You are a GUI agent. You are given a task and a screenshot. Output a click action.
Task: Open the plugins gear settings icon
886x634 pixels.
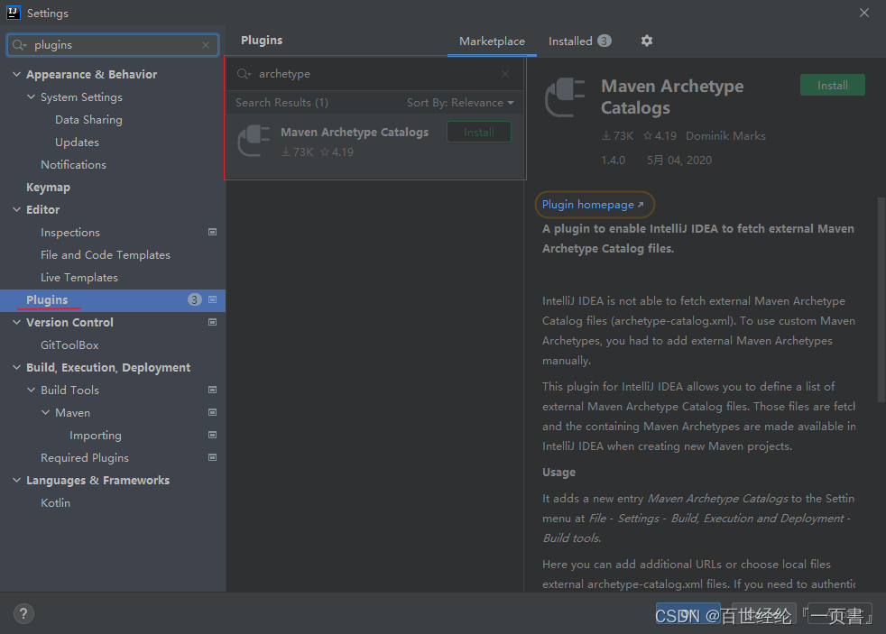pos(646,41)
